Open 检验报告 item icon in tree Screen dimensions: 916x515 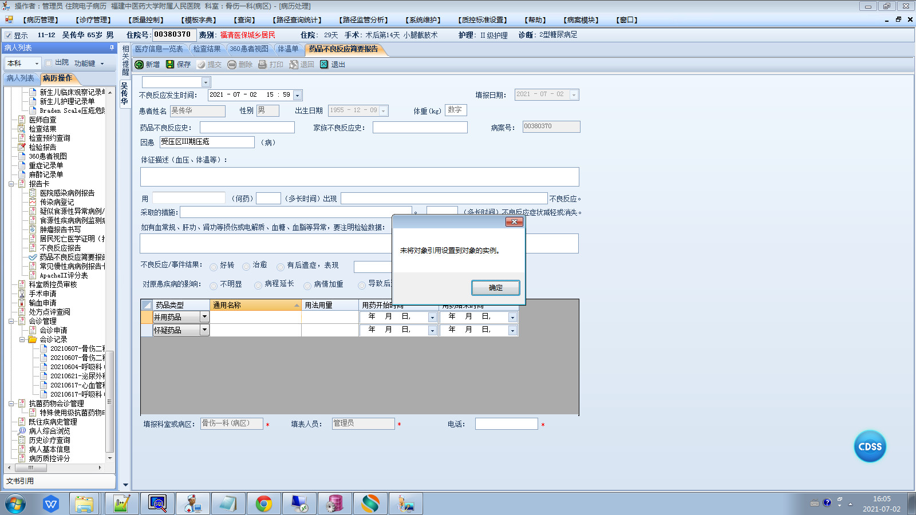(22, 147)
